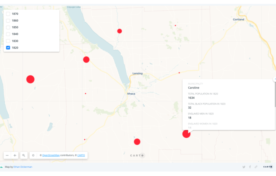Open the map search magnifier
The height and width of the screenshot is (176, 276).
pos(24,155)
